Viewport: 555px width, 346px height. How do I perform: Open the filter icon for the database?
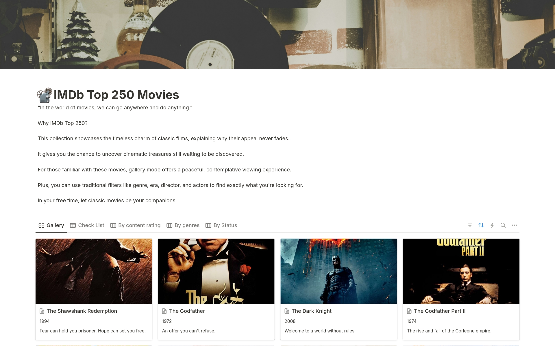coord(470,225)
